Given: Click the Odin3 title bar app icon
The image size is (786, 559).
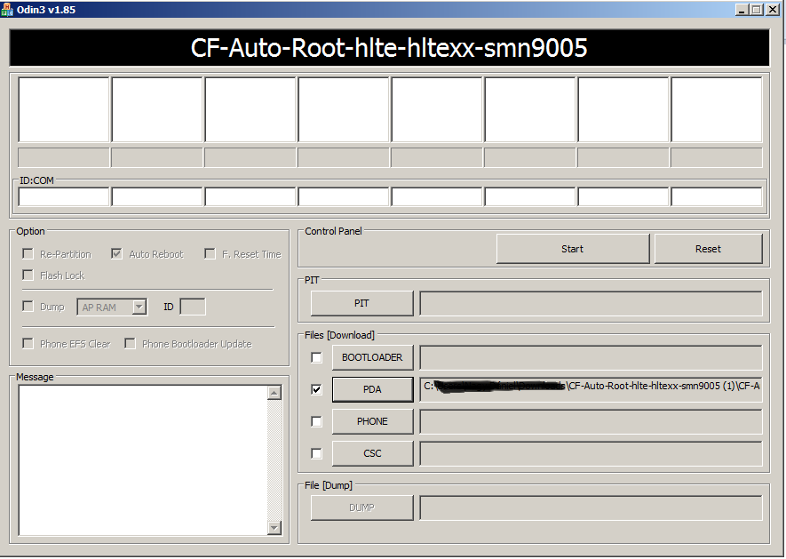Looking at the screenshot, I should pos(7,10).
